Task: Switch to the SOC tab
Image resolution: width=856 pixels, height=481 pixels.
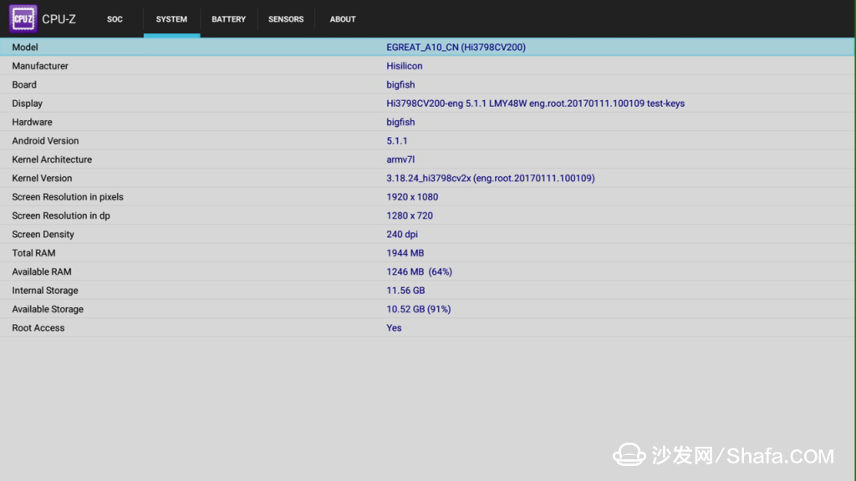Action: pyautogui.click(x=115, y=19)
